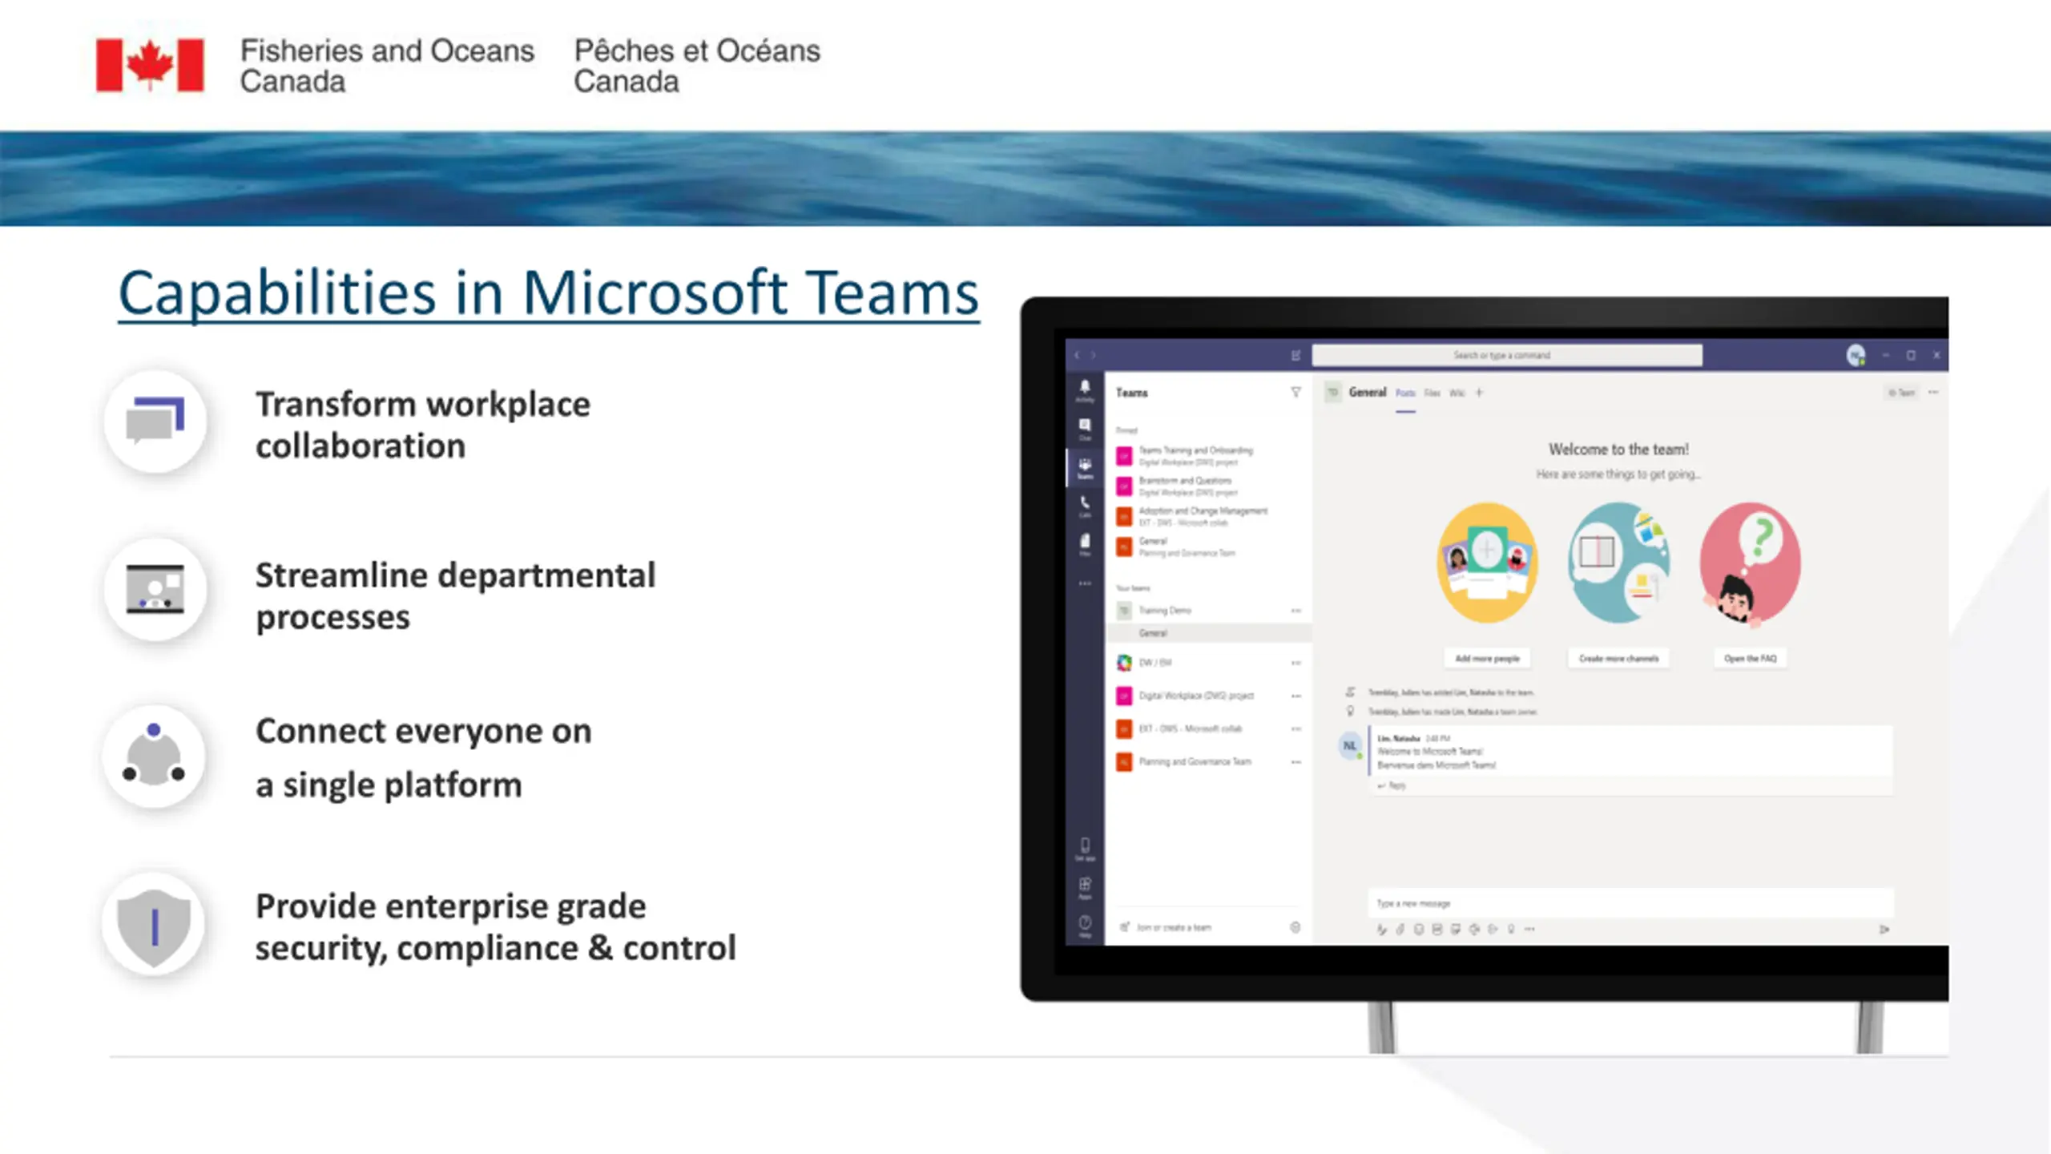Click the Attach paperclip icon
The width and height of the screenshot is (2051, 1154).
pos(1400,930)
